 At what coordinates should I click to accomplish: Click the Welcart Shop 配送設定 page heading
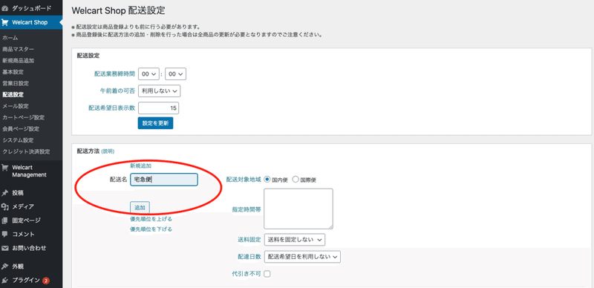coord(118,10)
